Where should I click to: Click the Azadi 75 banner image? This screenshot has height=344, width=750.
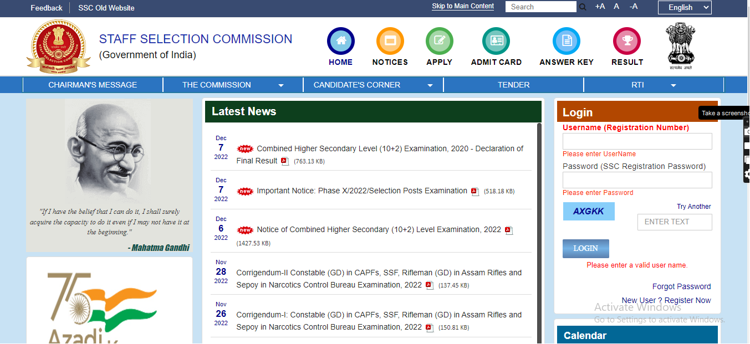coord(109,301)
